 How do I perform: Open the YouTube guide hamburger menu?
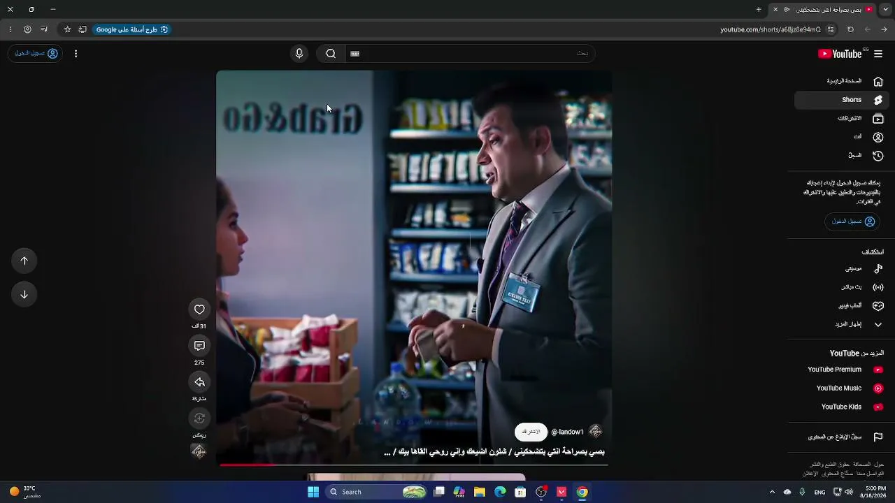pyautogui.click(x=878, y=54)
